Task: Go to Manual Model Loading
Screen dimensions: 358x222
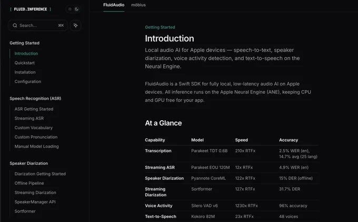Action: coord(36,146)
